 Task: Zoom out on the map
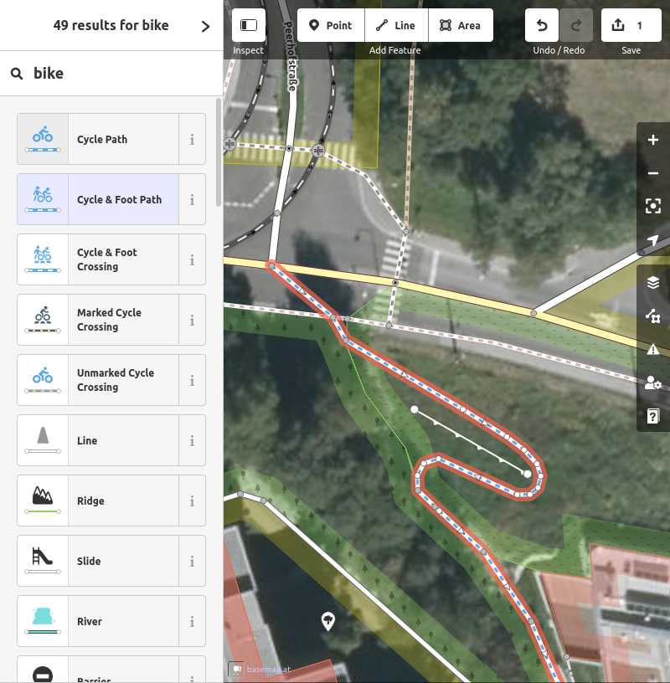click(652, 173)
